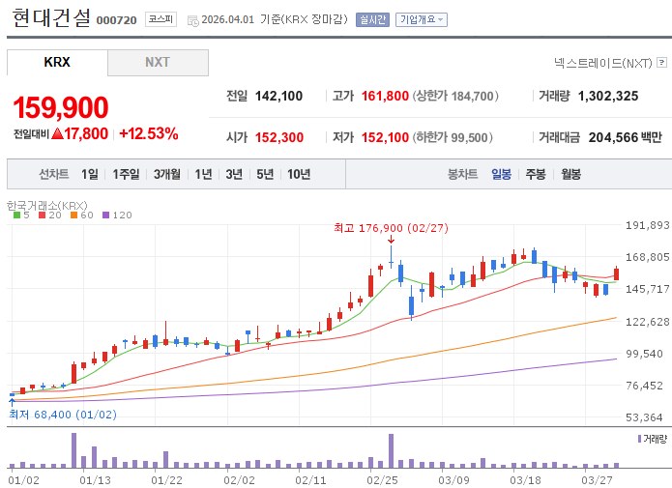Click the 최고 176,900 (02/27) chart marker
The height and width of the screenshot is (488, 672).
click(x=391, y=228)
